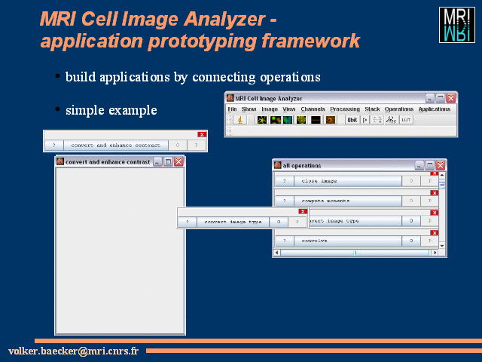Open the Channels menu
This screenshot has height=362, width=482.
point(313,109)
